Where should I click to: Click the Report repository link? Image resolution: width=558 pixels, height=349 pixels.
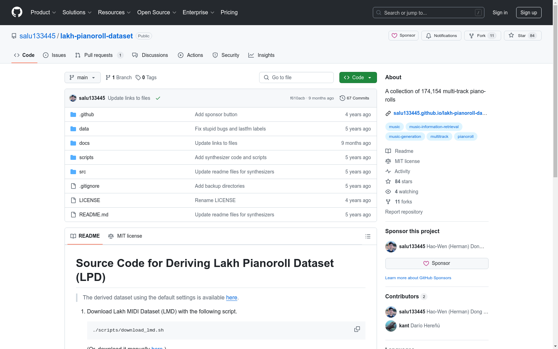(404, 212)
